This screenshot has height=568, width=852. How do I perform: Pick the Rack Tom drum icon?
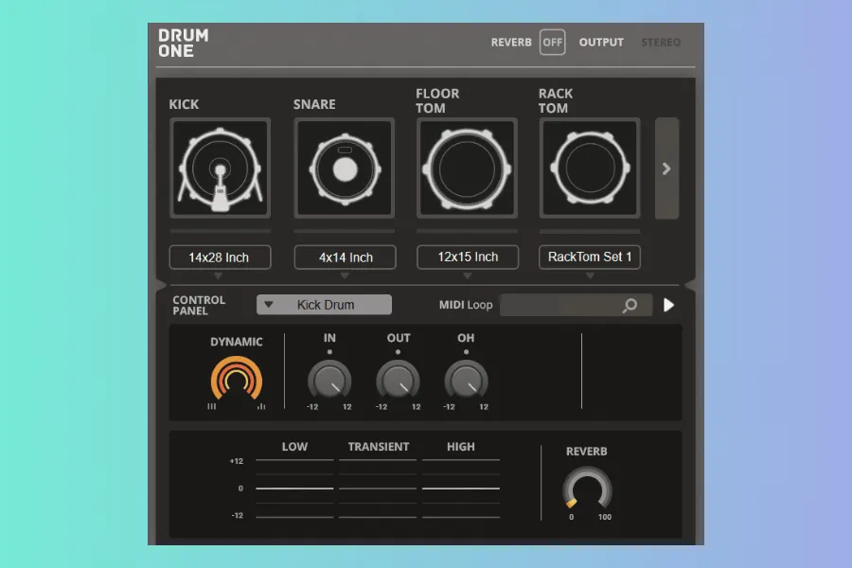coord(590,168)
